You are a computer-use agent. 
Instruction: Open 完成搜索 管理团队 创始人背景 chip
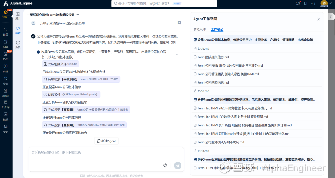pyautogui.click(x=84, y=125)
